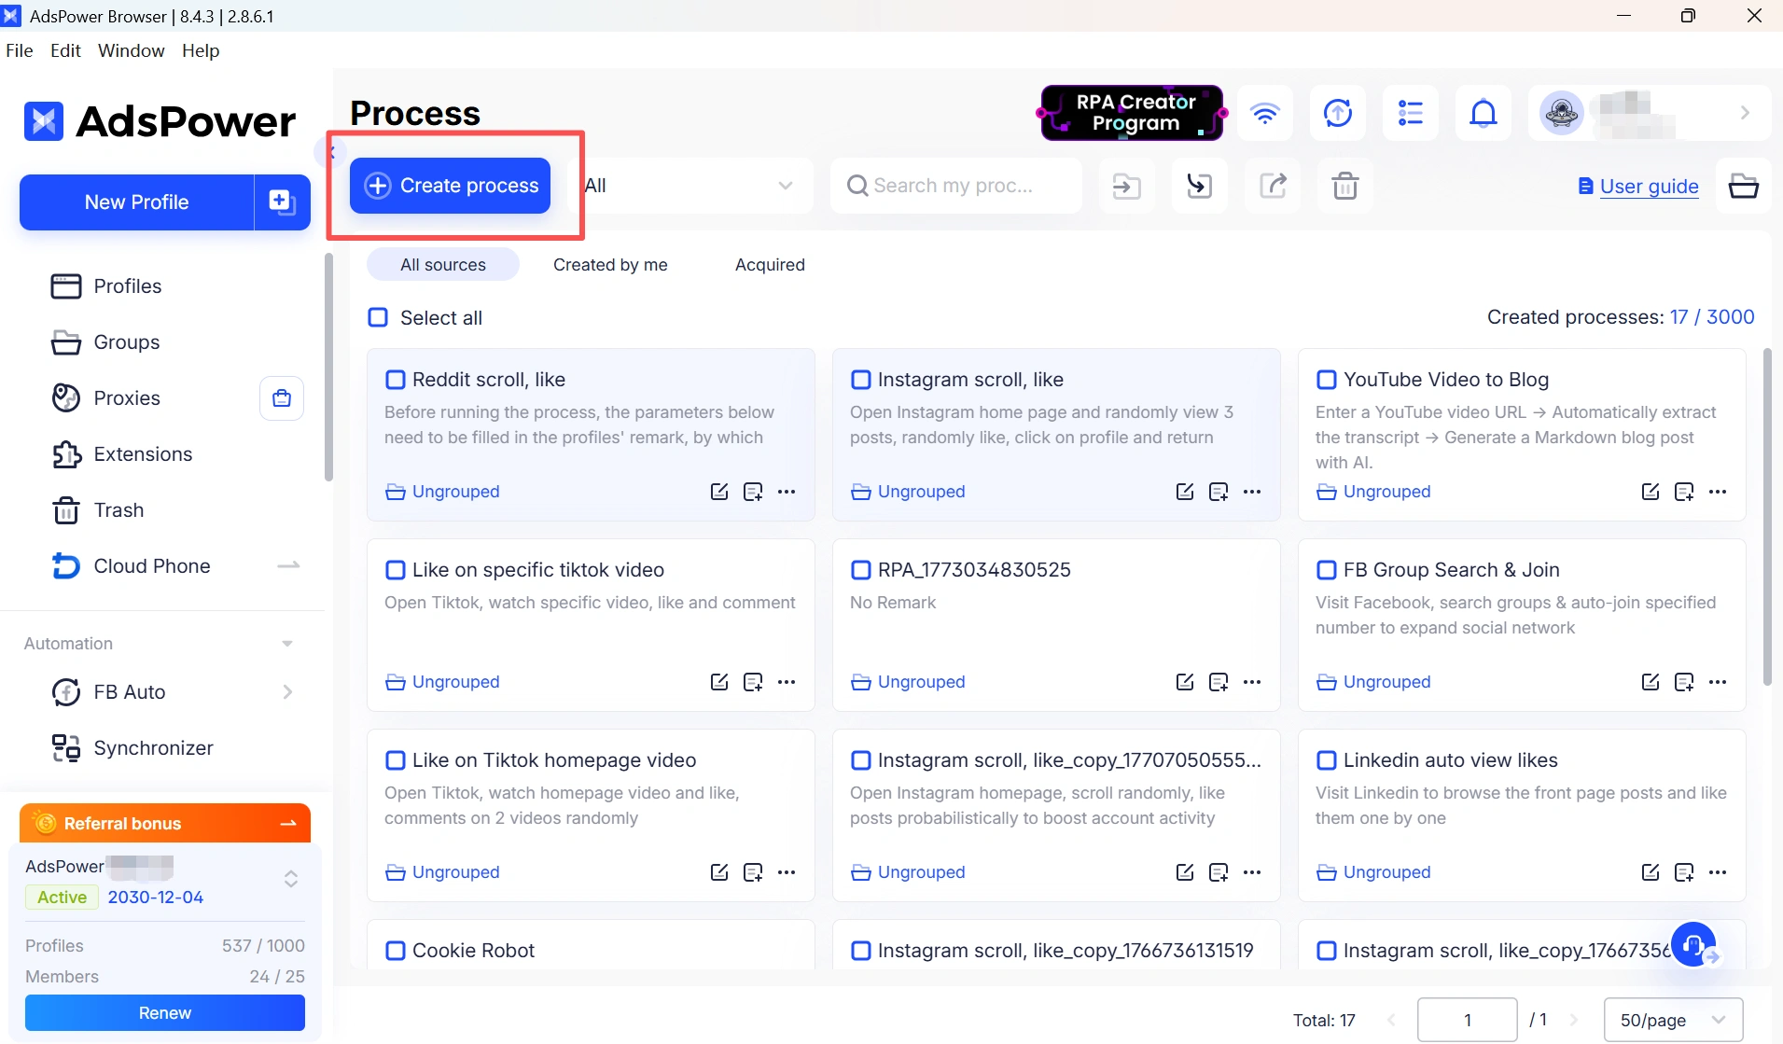
Task: Click copy icon on Like on Tiktok homepage video
Action: (x=753, y=872)
